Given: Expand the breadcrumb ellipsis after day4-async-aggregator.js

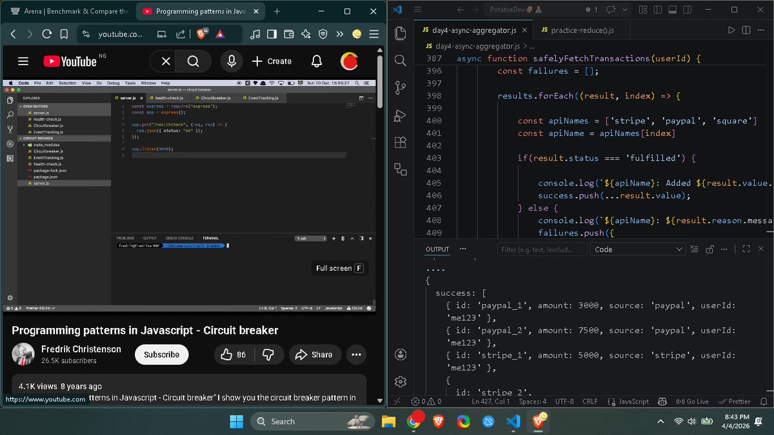Looking at the screenshot, I should click(532, 46).
